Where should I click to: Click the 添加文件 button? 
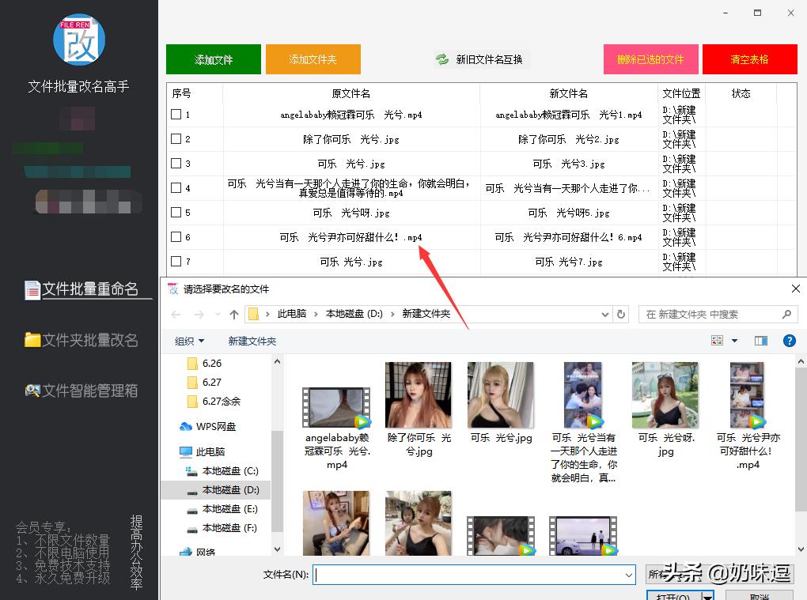click(x=213, y=58)
